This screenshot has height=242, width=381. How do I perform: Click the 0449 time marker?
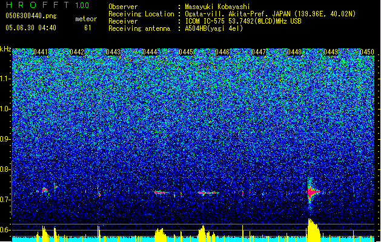[331, 52]
